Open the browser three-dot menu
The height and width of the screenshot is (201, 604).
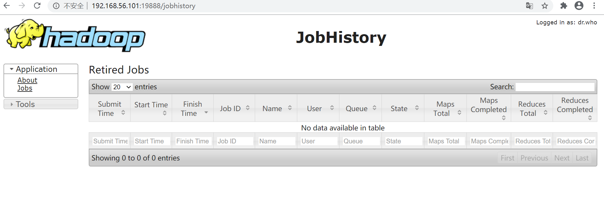tap(594, 6)
